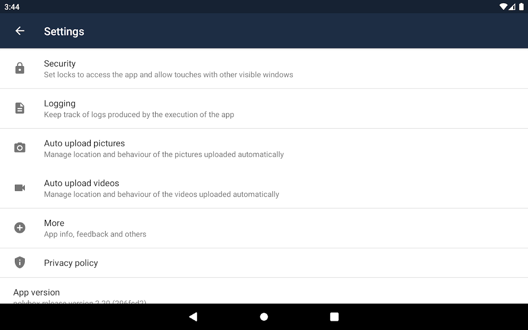Image resolution: width=528 pixels, height=330 pixels.
Task: Tap the padlock icon beside Security
Action: pyautogui.click(x=20, y=68)
